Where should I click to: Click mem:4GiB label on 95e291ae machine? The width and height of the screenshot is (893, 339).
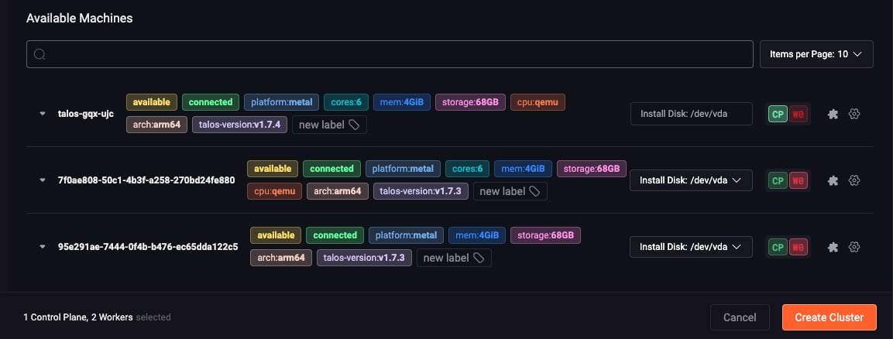[476, 235]
